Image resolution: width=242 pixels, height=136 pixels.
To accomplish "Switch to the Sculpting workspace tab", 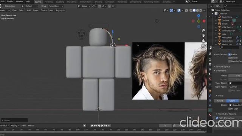I will tap(60, 2).
